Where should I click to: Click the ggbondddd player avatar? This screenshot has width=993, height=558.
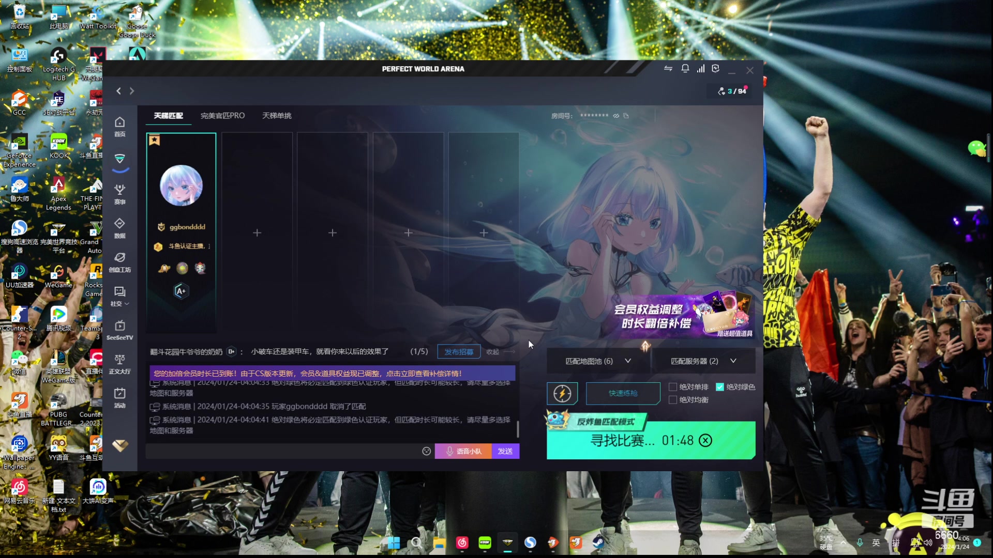pyautogui.click(x=181, y=185)
